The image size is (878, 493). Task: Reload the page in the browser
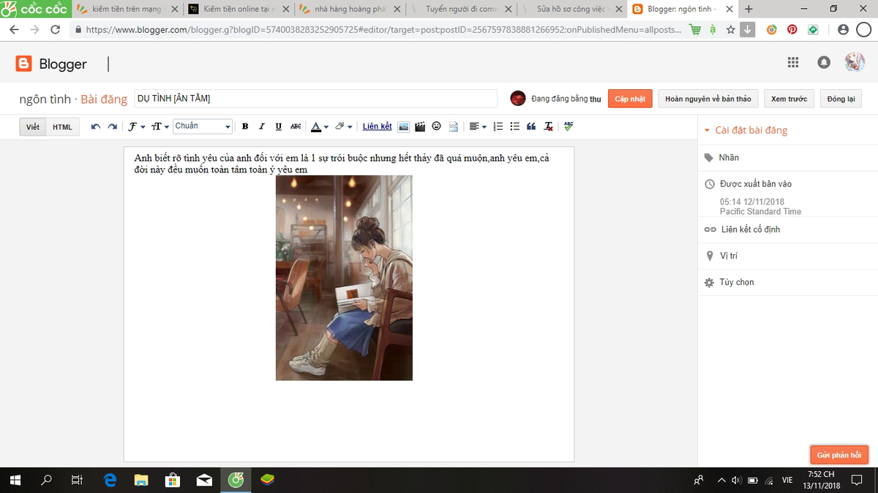56,30
